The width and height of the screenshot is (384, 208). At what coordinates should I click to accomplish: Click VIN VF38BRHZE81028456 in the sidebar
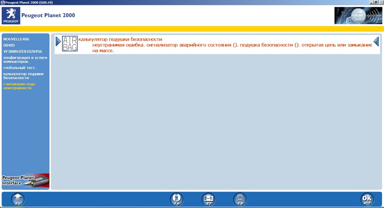[x=22, y=52]
